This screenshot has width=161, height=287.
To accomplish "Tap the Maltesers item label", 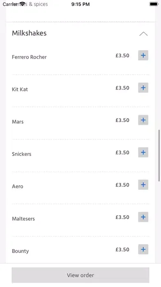I will (x=23, y=219).
